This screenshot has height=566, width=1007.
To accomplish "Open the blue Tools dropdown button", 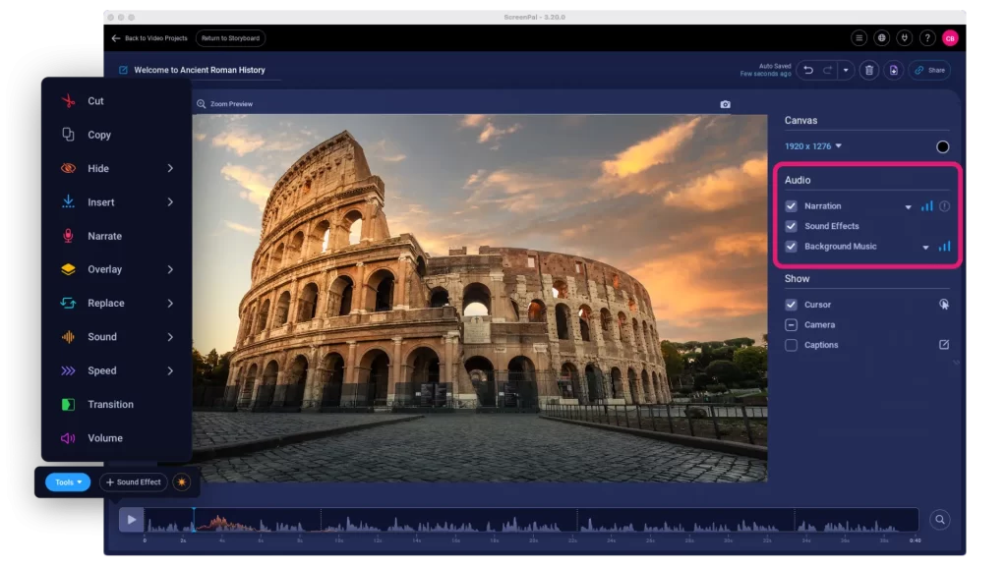I will [x=68, y=482].
